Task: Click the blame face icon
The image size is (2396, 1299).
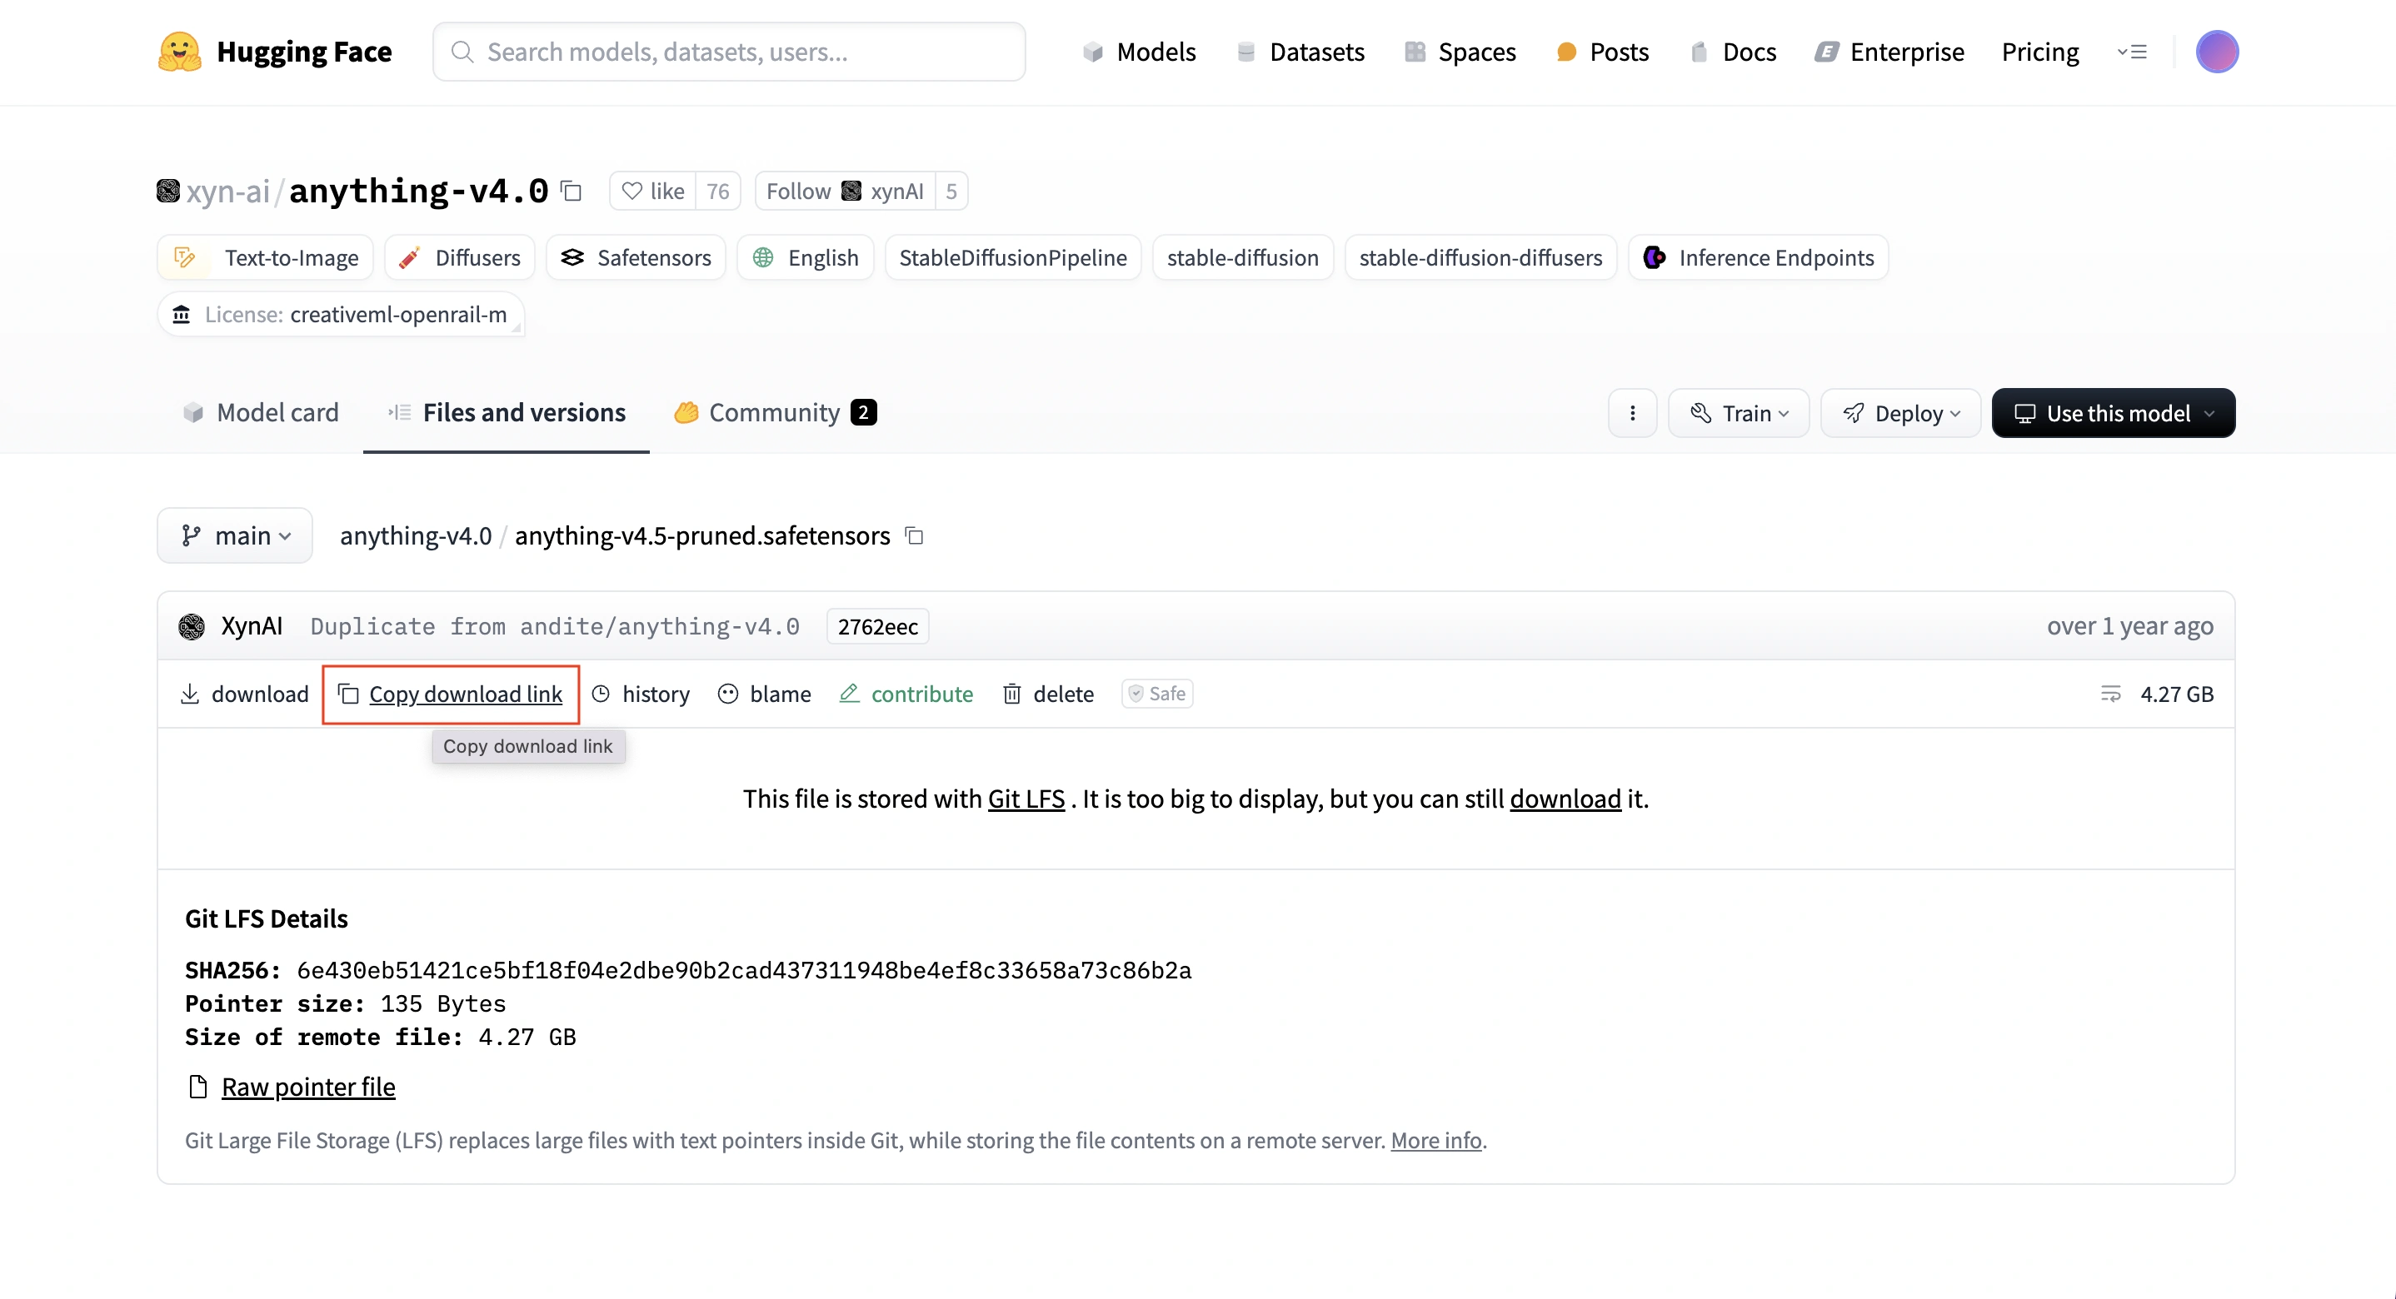Action: 728,694
